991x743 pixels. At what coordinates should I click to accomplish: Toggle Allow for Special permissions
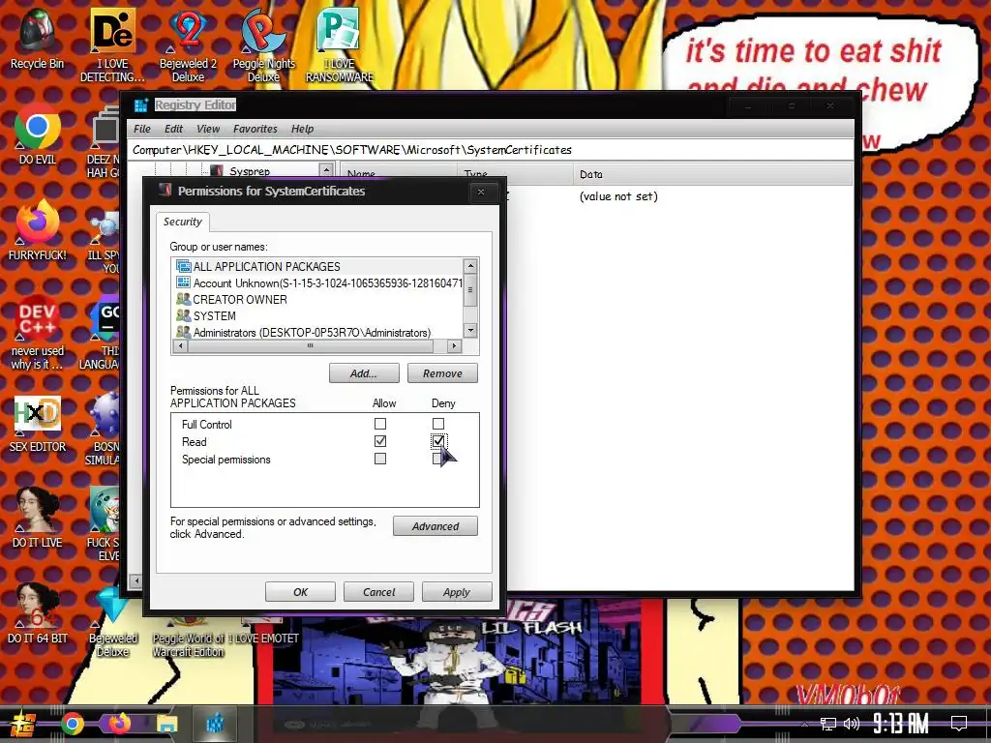click(379, 459)
